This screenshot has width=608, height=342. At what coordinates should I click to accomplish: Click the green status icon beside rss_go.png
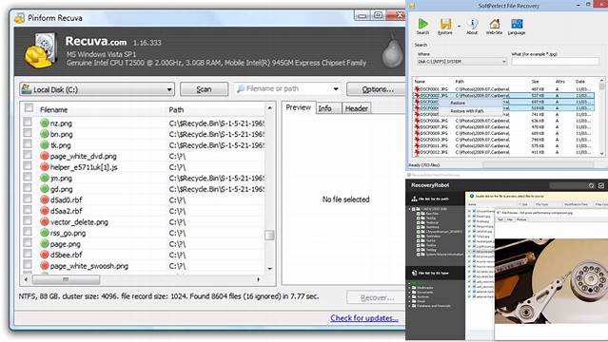pyautogui.click(x=44, y=233)
